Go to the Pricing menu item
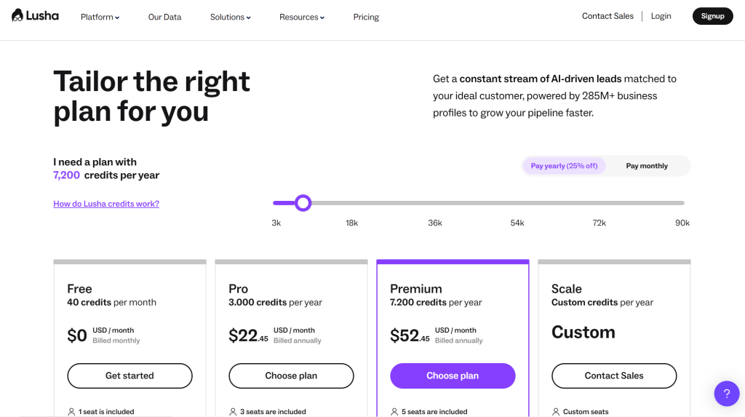 tap(366, 17)
